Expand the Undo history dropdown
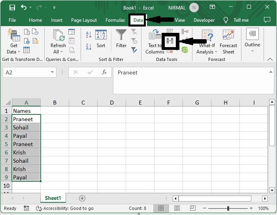This screenshot has height=215, width=277. [30, 8]
